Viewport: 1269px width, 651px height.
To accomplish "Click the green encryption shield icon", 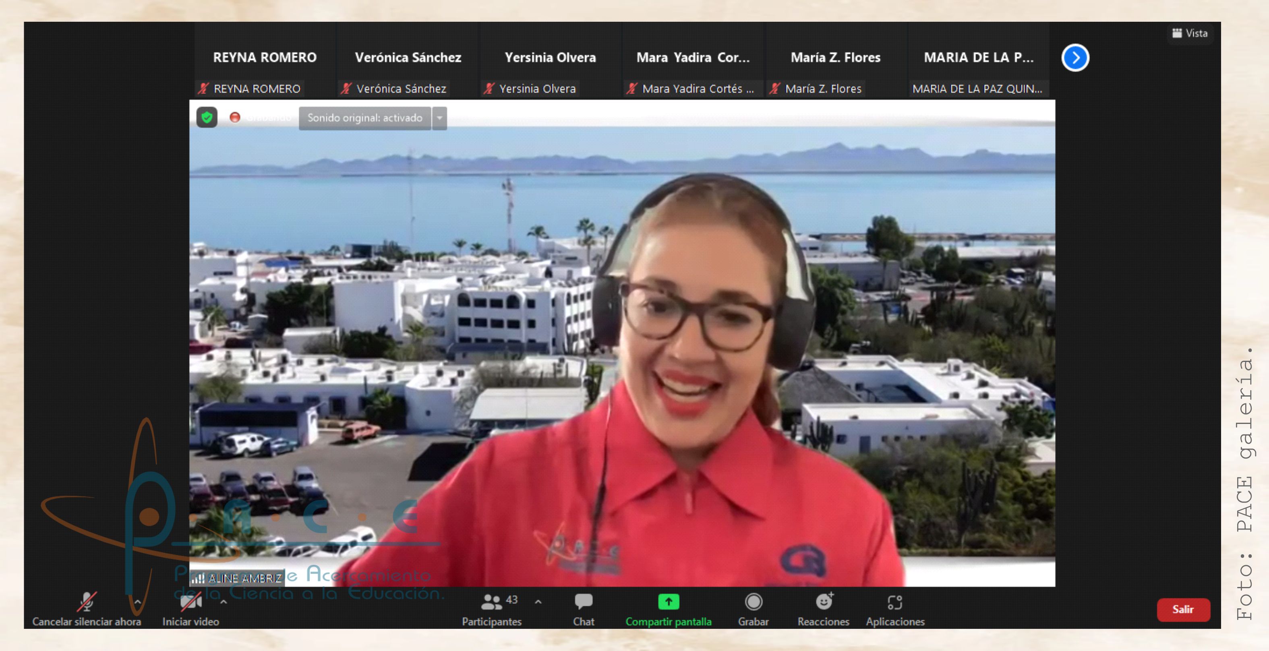I will click(207, 118).
